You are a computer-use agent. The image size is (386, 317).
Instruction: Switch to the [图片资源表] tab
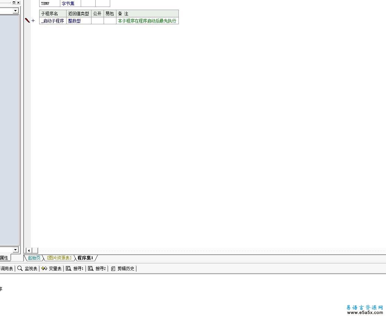(x=59, y=258)
